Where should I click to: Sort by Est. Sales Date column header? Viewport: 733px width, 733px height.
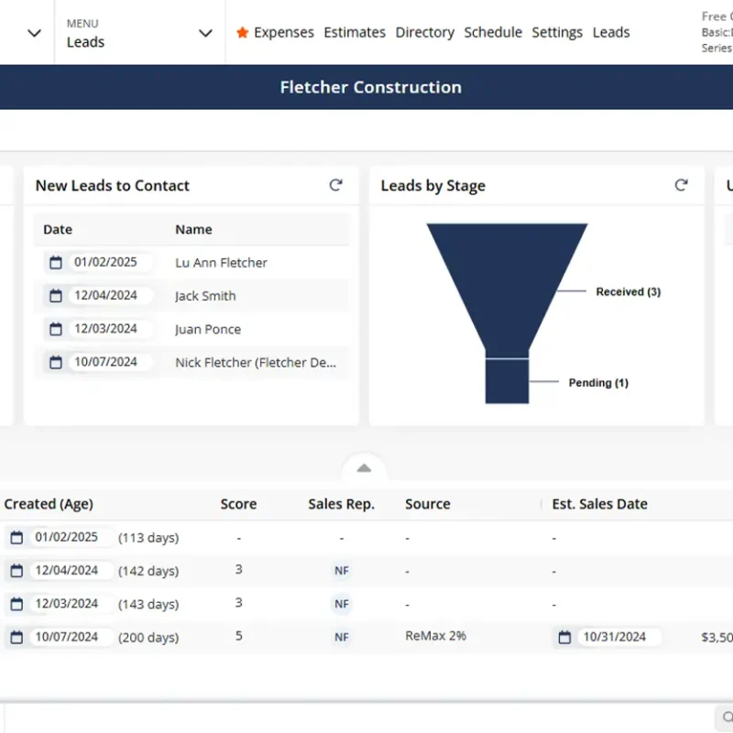599,503
